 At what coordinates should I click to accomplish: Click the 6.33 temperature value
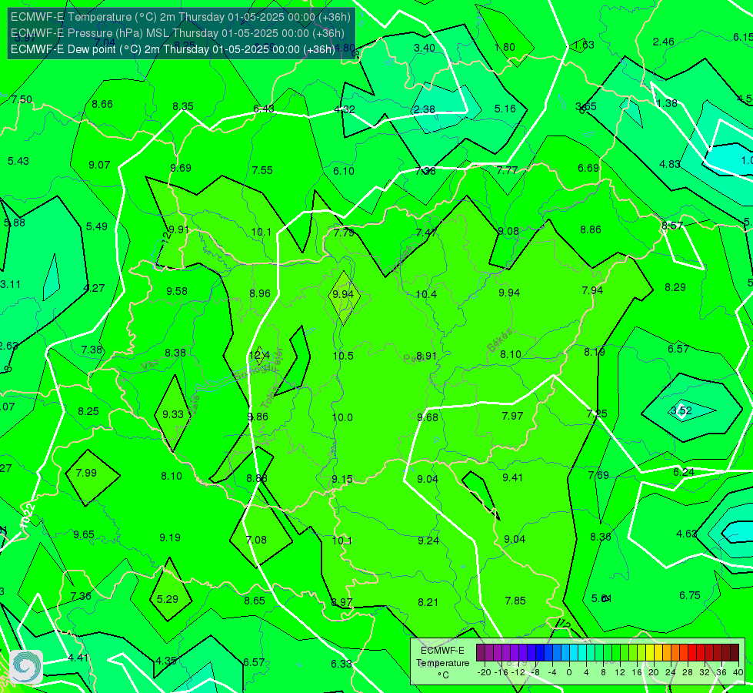[x=342, y=665]
